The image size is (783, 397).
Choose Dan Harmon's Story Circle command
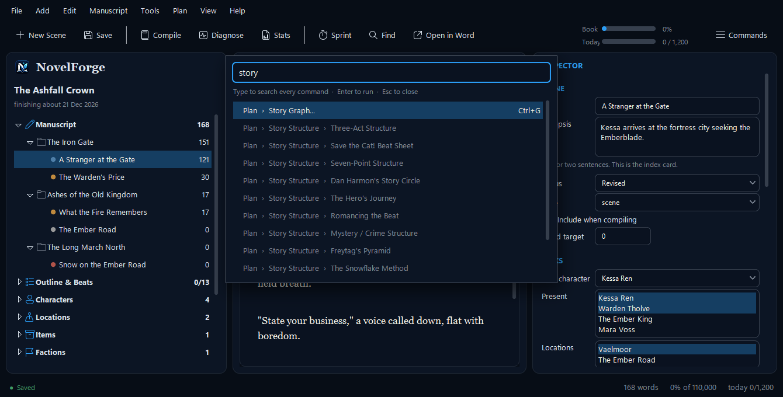click(x=388, y=180)
